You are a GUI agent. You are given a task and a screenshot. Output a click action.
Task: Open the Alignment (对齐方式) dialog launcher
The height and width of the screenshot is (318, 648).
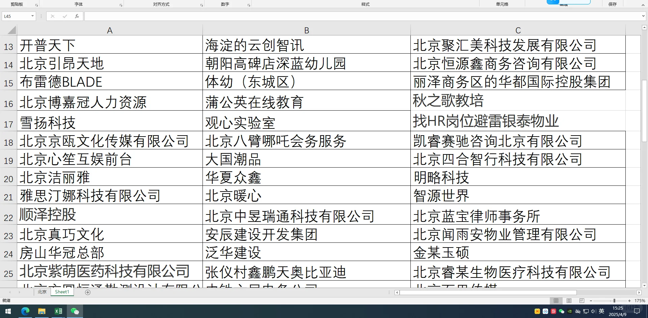tap(201, 5)
